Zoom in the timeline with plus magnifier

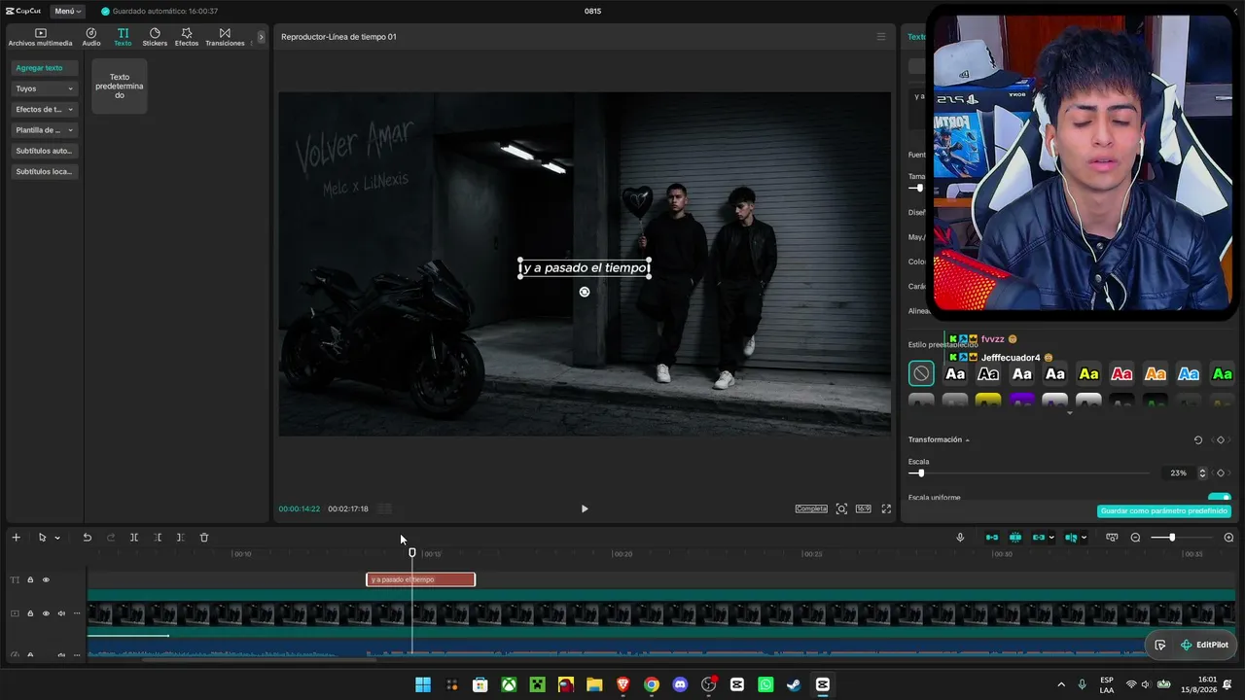coord(1228,538)
